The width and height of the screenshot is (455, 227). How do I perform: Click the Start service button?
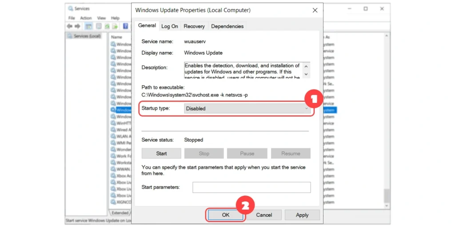click(161, 153)
